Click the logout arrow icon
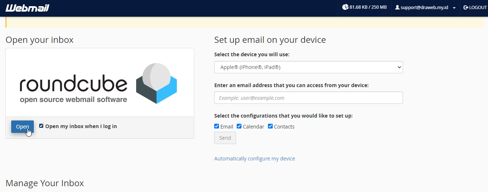This screenshot has height=192, width=488. tap(466, 7)
